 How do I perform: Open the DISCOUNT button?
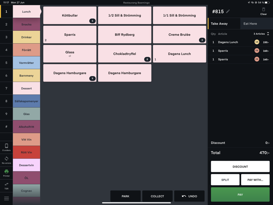click(240, 166)
